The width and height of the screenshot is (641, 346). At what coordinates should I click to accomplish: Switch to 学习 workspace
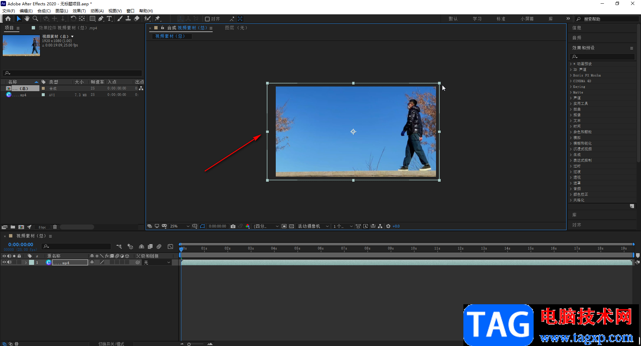[477, 19]
